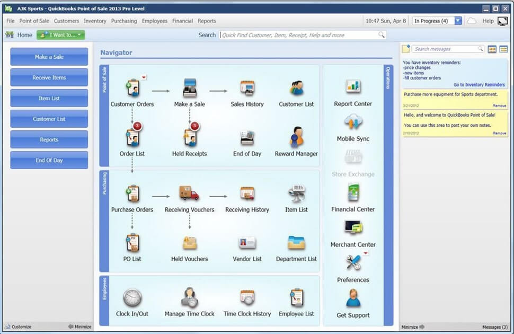Click the Home button

(19, 35)
